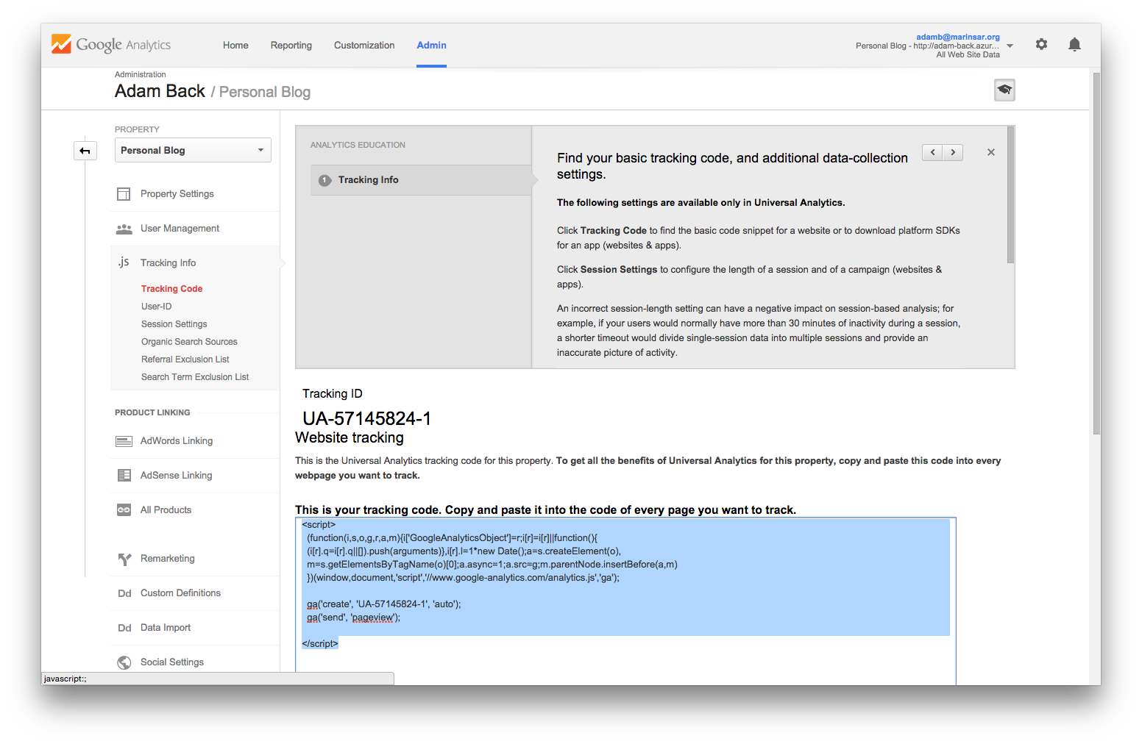Open Property Settings
Image resolution: width=1142 pixels, height=744 pixels.
[x=177, y=194]
